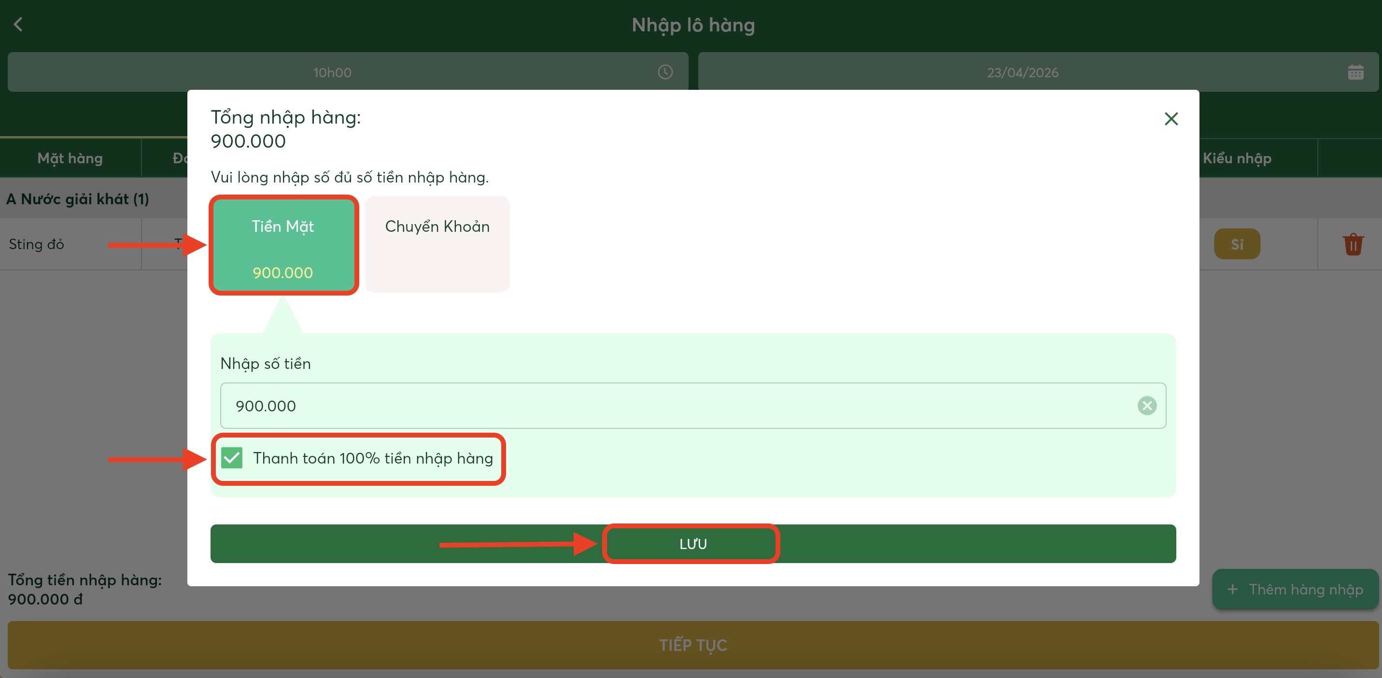Toggle the Sỉ import type badge
The width and height of the screenshot is (1382, 678).
pos(1237,244)
